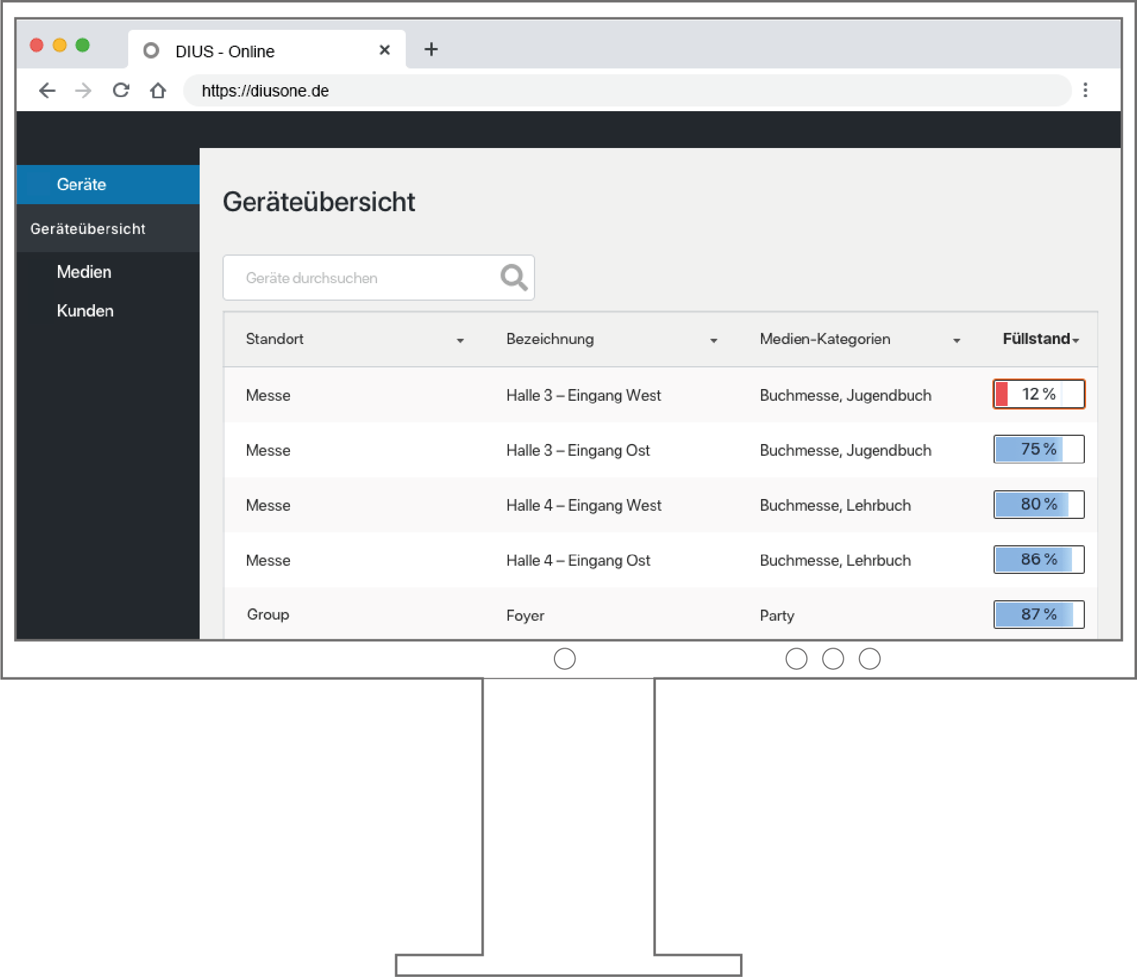Image resolution: width=1137 pixels, height=977 pixels.
Task: Click the 87 % fill level bar
Action: point(1039,614)
